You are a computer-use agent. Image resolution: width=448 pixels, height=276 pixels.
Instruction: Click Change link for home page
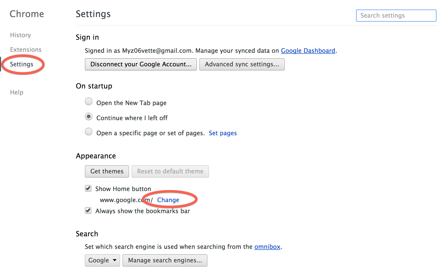(168, 200)
